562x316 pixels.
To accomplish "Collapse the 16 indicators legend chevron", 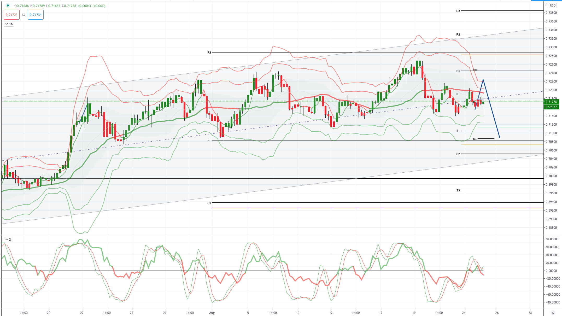I will (7, 24).
